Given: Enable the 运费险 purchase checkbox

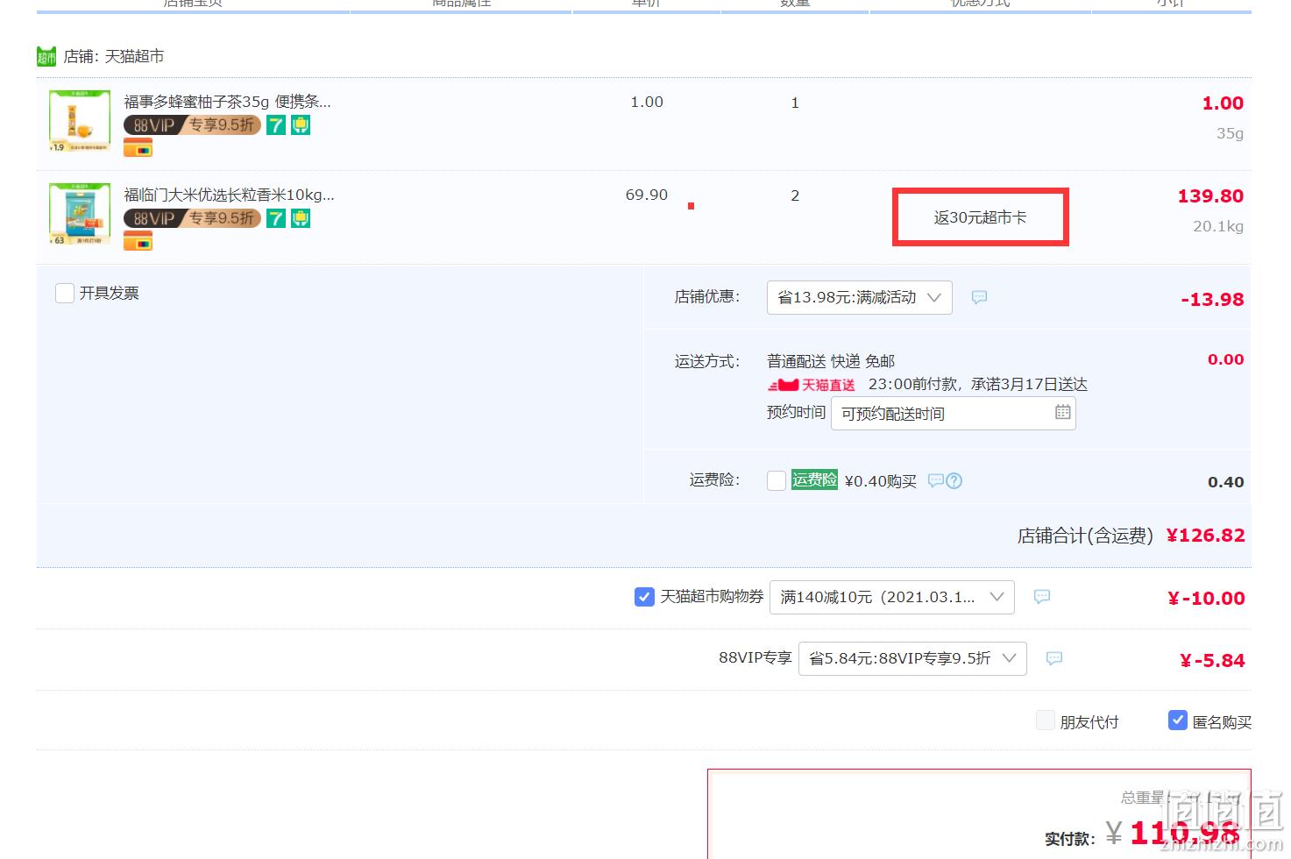Looking at the screenshot, I should (776, 480).
